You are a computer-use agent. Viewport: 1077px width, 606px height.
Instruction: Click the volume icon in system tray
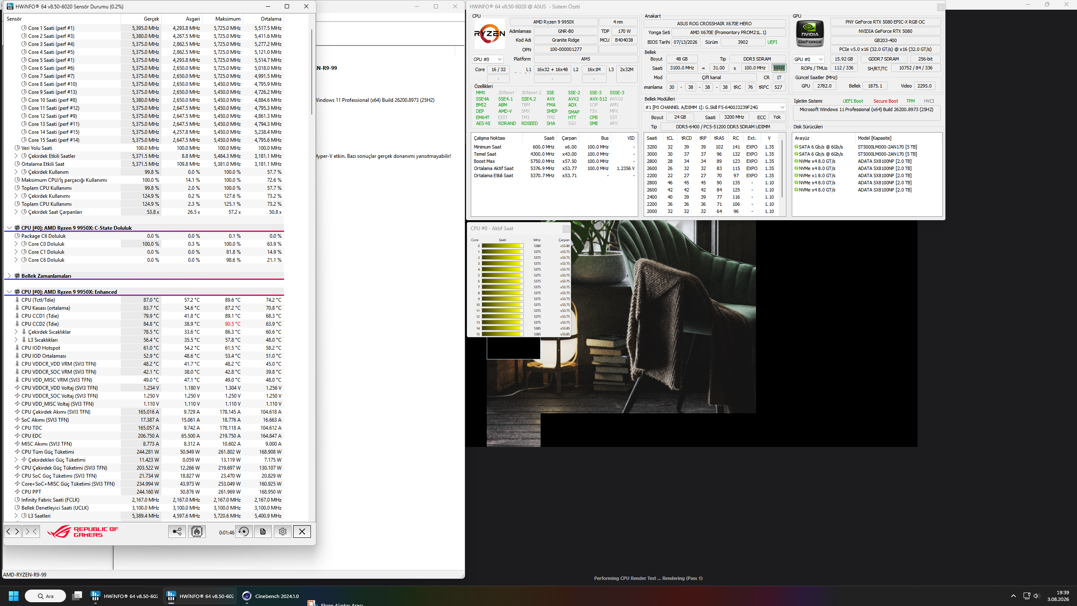1036,596
